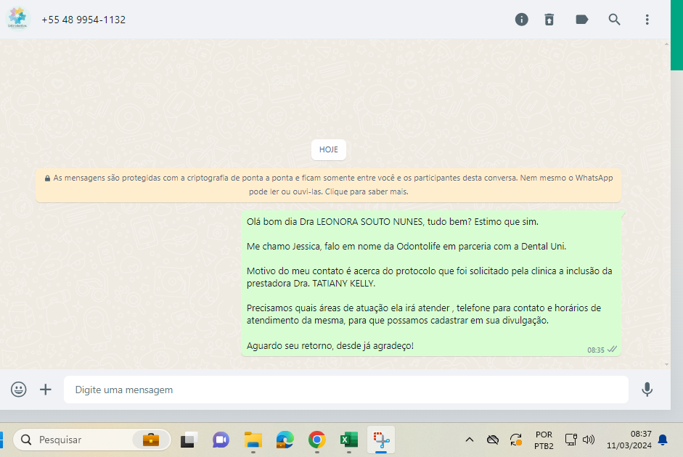This screenshot has width=683, height=457.
Task: Search within the conversation
Action: tap(614, 20)
